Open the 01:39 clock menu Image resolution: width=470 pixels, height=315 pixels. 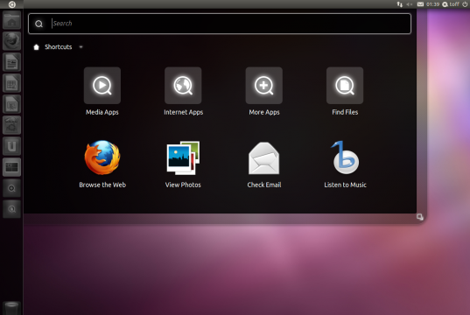point(432,4)
